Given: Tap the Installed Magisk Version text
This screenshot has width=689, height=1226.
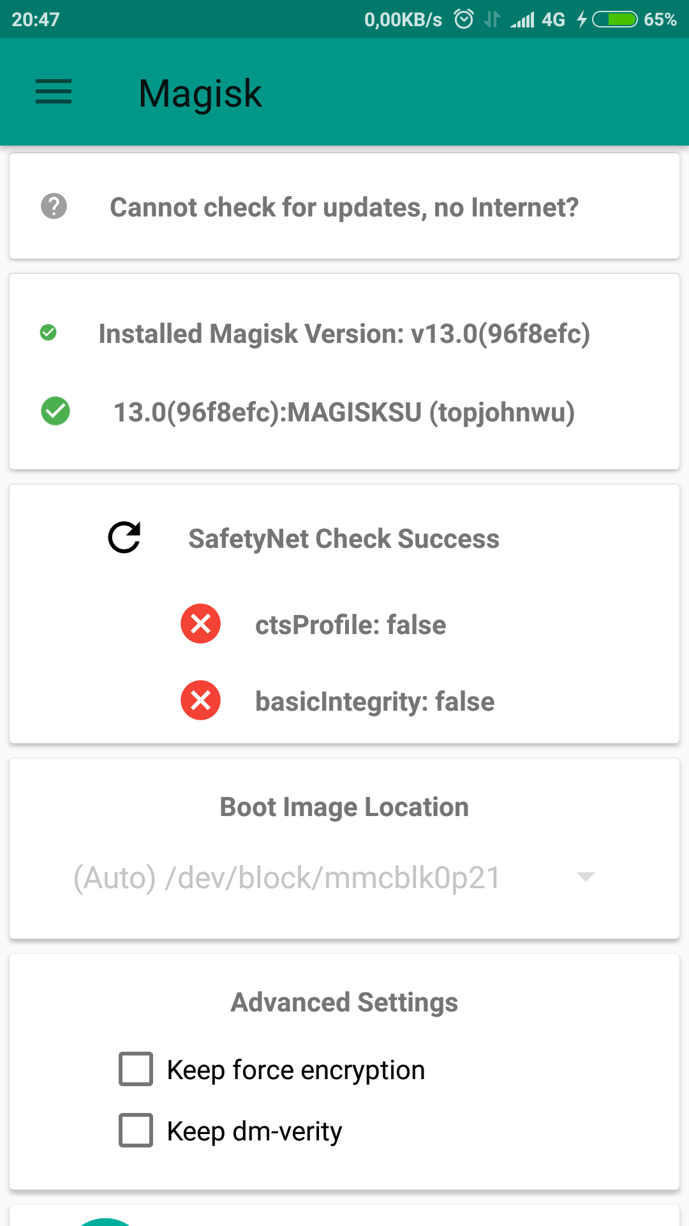Looking at the screenshot, I should pyautogui.click(x=344, y=334).
